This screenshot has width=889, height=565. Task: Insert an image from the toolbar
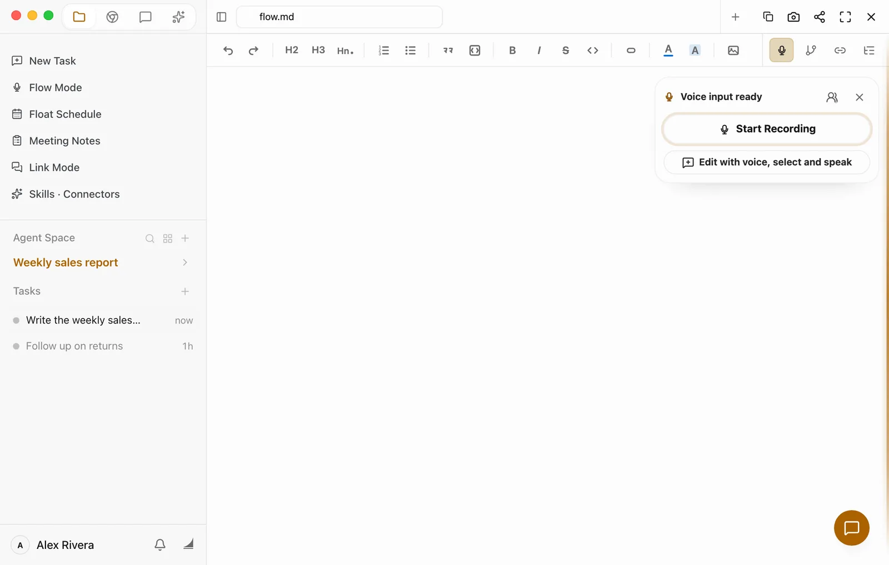coord(733,51)
